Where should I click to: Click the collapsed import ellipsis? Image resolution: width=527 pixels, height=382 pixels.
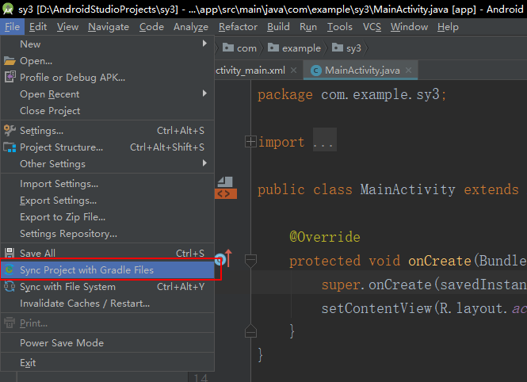[x=324, y=139]
